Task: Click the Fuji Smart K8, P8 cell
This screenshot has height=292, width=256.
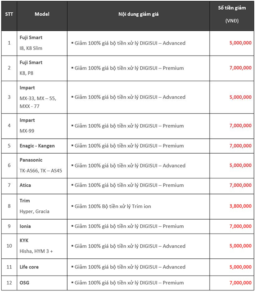Action: point(42,68)
